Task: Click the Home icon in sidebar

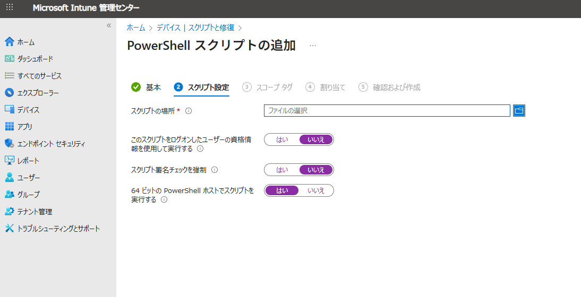Action: pos(9,42)
